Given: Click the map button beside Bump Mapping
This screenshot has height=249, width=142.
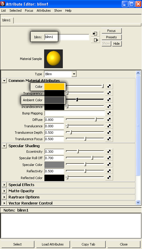Looking at the screenshot, I should [x=109, y=113].
